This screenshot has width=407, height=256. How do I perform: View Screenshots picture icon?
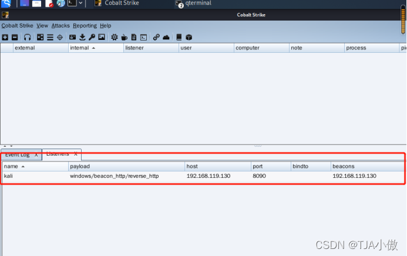[102, 38]
